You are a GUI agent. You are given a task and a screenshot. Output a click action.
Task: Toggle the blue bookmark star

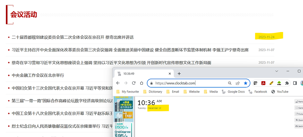245,83
